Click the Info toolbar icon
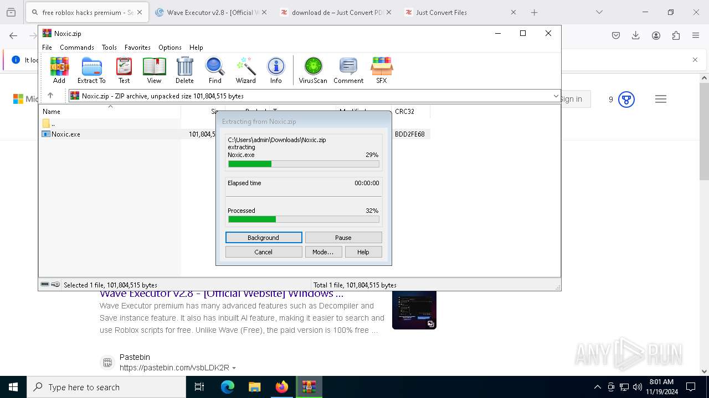Viewport: 709px width, 398px height. pos(276,70)
